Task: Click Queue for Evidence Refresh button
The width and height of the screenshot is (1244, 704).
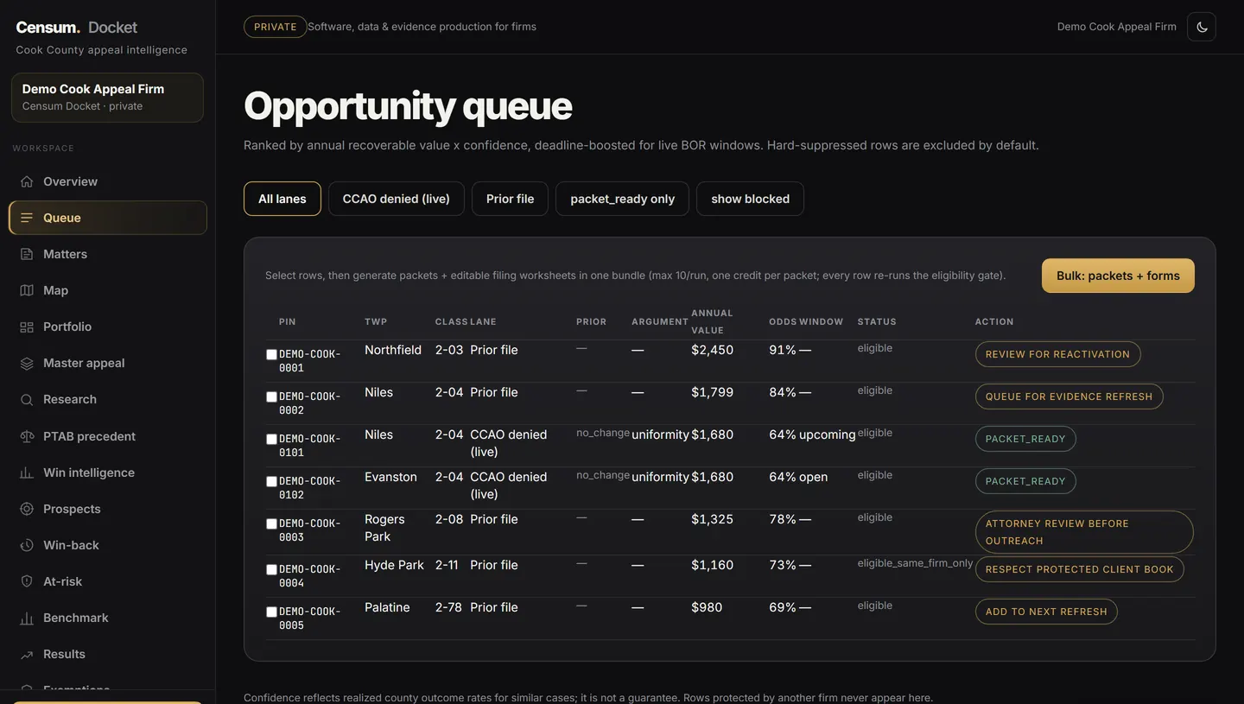Action: [1069, 396]
